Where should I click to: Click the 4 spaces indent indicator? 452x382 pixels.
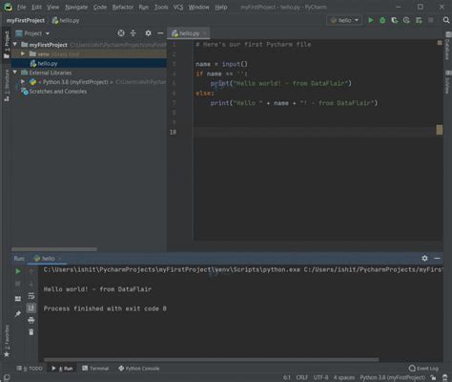(x=344, y=377)
